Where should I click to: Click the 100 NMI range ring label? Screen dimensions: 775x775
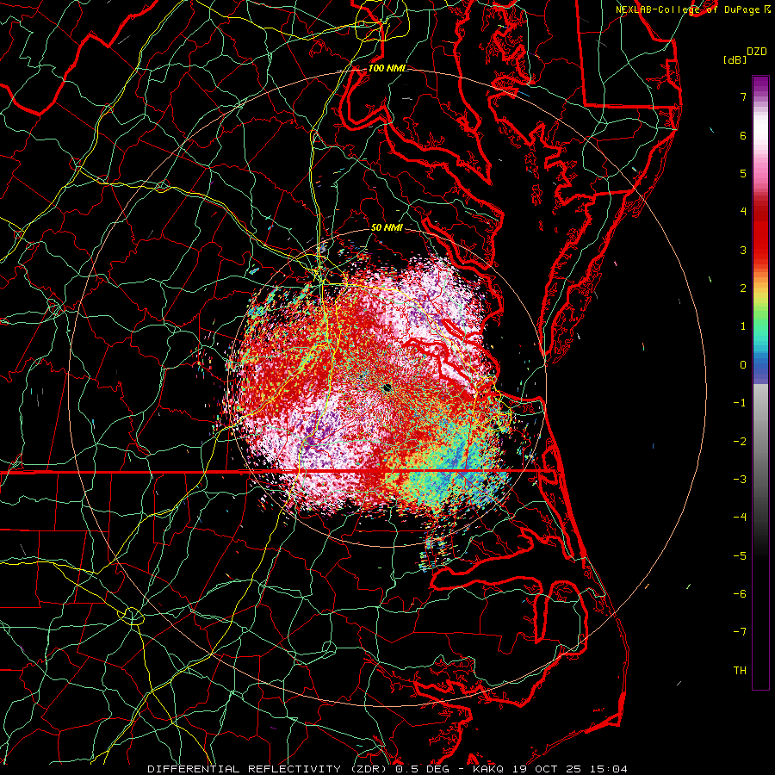[387, 68]
